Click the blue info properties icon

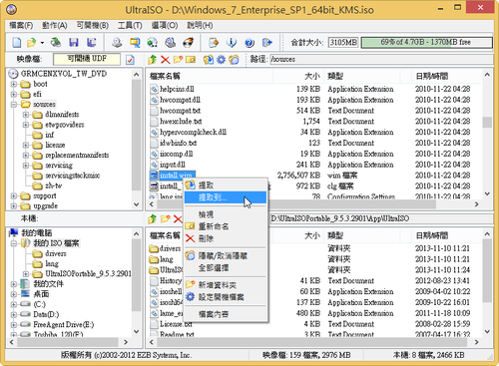[232, 42]
